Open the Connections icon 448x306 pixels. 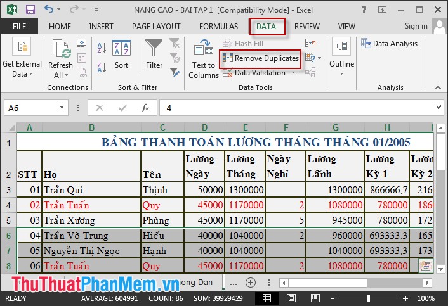click(x=82, y=43)
